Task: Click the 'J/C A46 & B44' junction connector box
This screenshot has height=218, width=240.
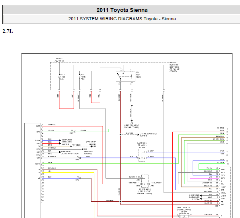Action: [145, 181]
